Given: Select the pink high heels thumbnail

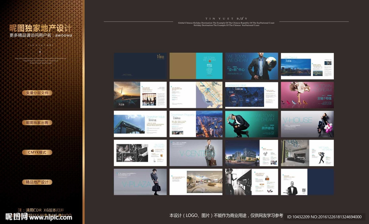Looking at the screenshot, I should pos(307,95).
